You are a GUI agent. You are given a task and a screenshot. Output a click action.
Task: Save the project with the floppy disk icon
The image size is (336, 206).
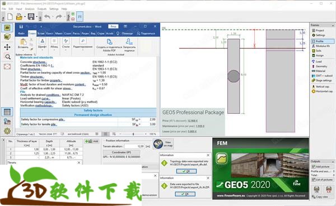(31, 17)
